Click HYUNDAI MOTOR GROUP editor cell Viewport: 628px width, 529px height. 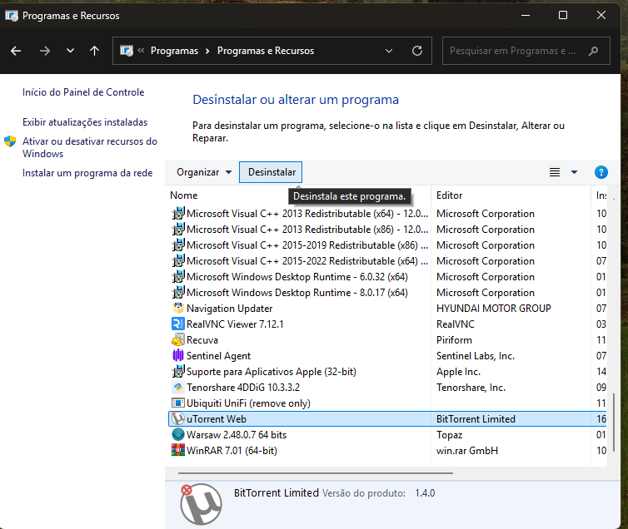pyautogui.click(x=494, y=309)
